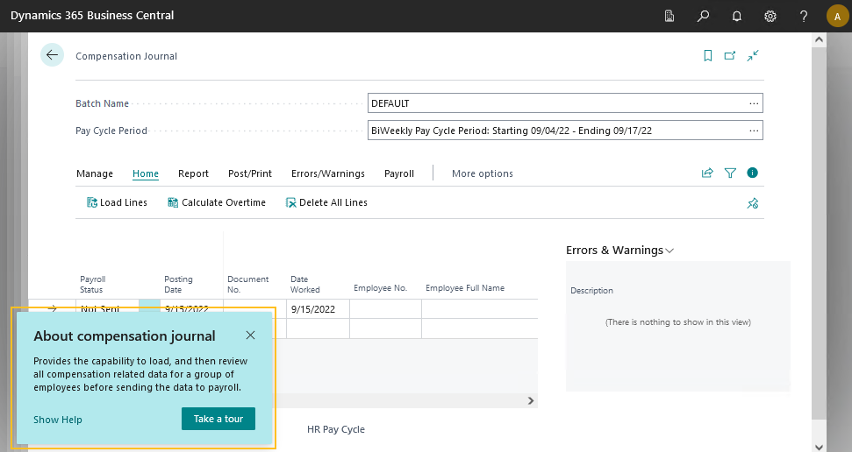
Task: Click the Load Lines action
Action: tap(117, 202)
